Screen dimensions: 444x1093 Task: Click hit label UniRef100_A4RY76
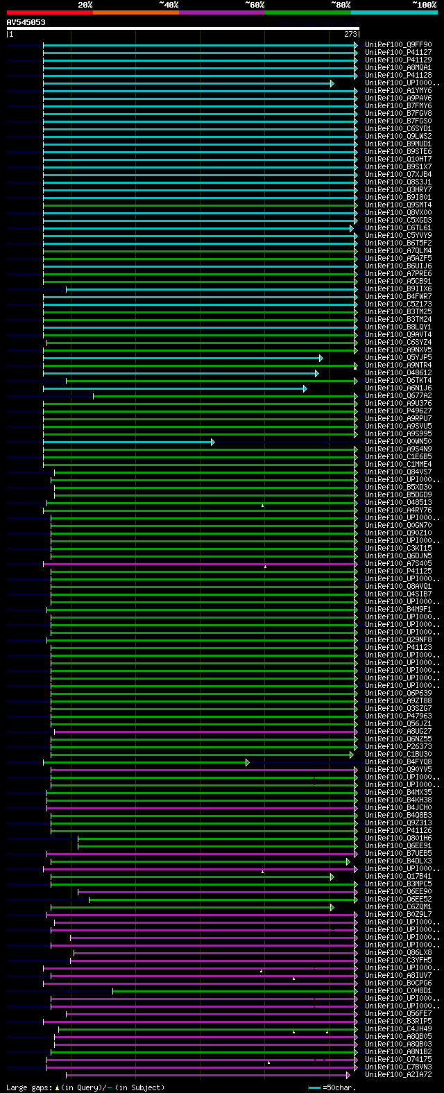(398, 510)
